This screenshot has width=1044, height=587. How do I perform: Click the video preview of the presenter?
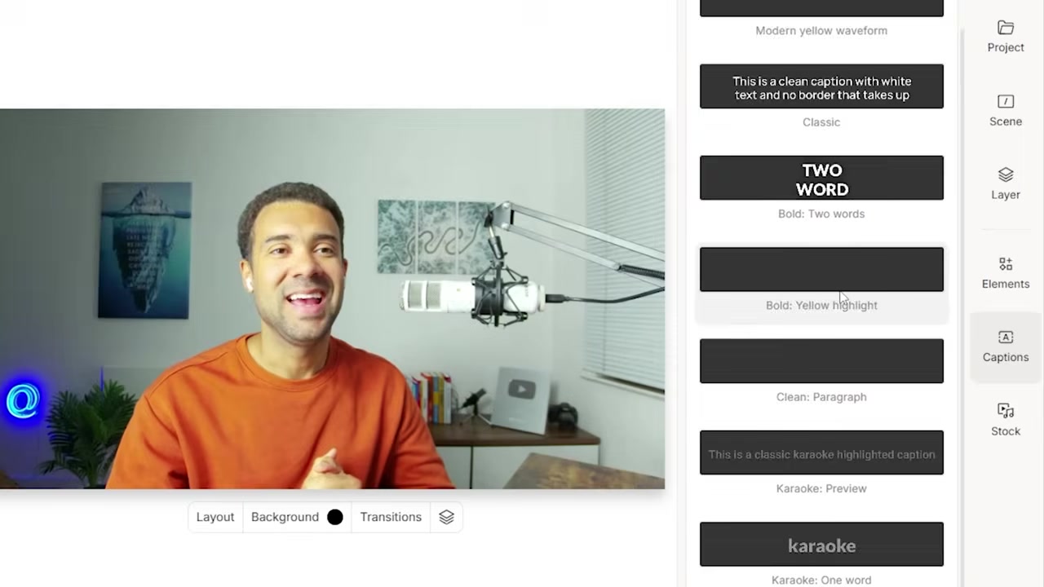(332, 298)
